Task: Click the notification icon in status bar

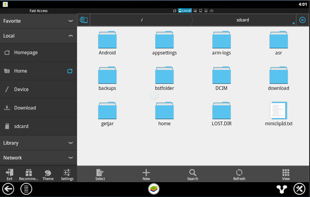Action: [5, 4]
